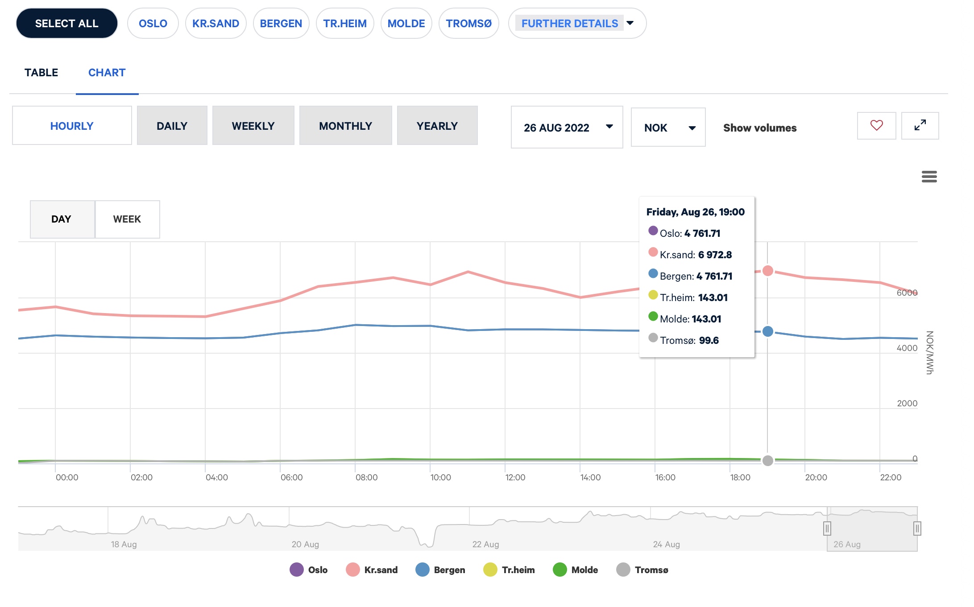Toggle Tr.heim series in chart legend

pyautogui.click(x=509, y=570)
